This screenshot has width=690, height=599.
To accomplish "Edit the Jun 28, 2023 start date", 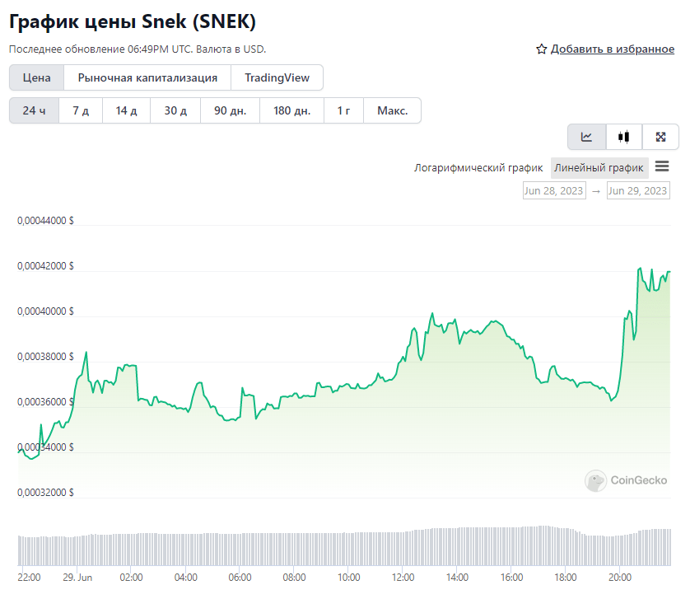I will [x=554, y=190].
